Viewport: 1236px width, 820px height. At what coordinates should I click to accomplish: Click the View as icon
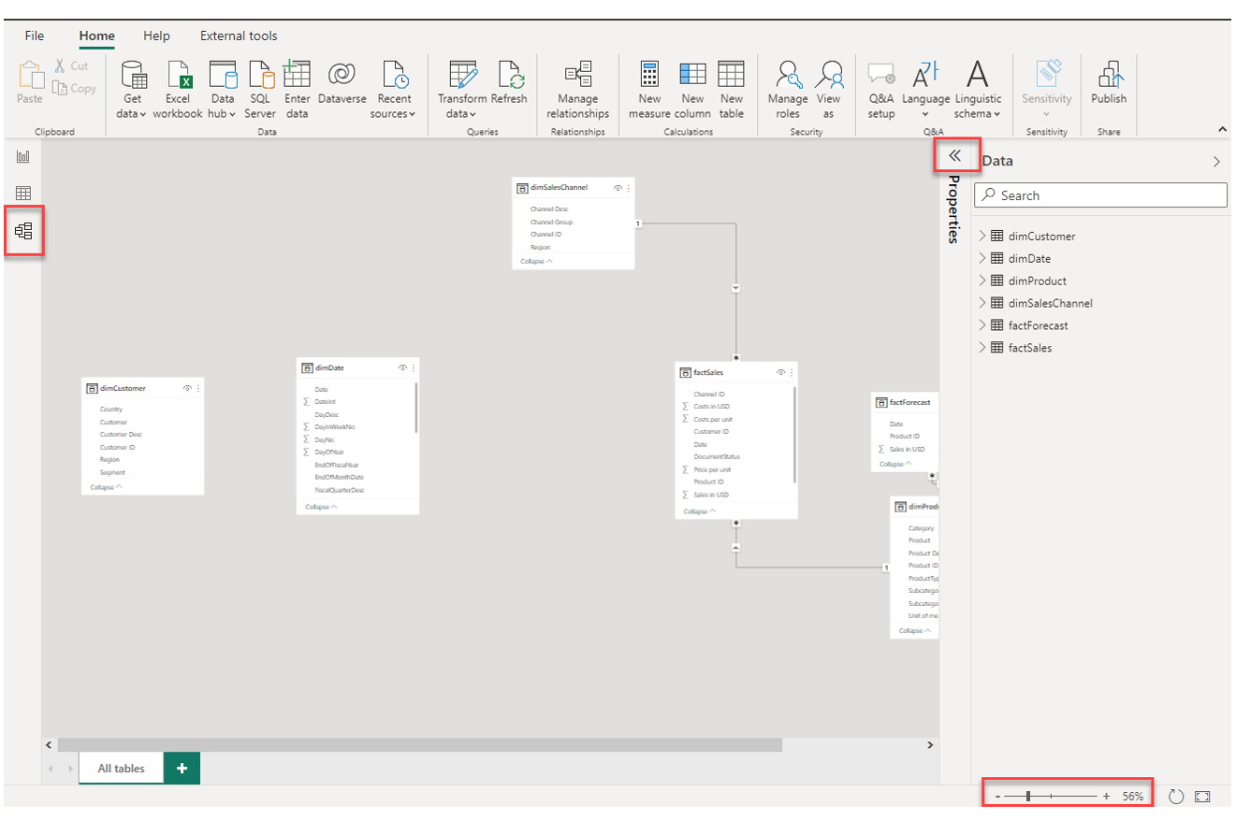pyautogui.click(x=828, y=74)
